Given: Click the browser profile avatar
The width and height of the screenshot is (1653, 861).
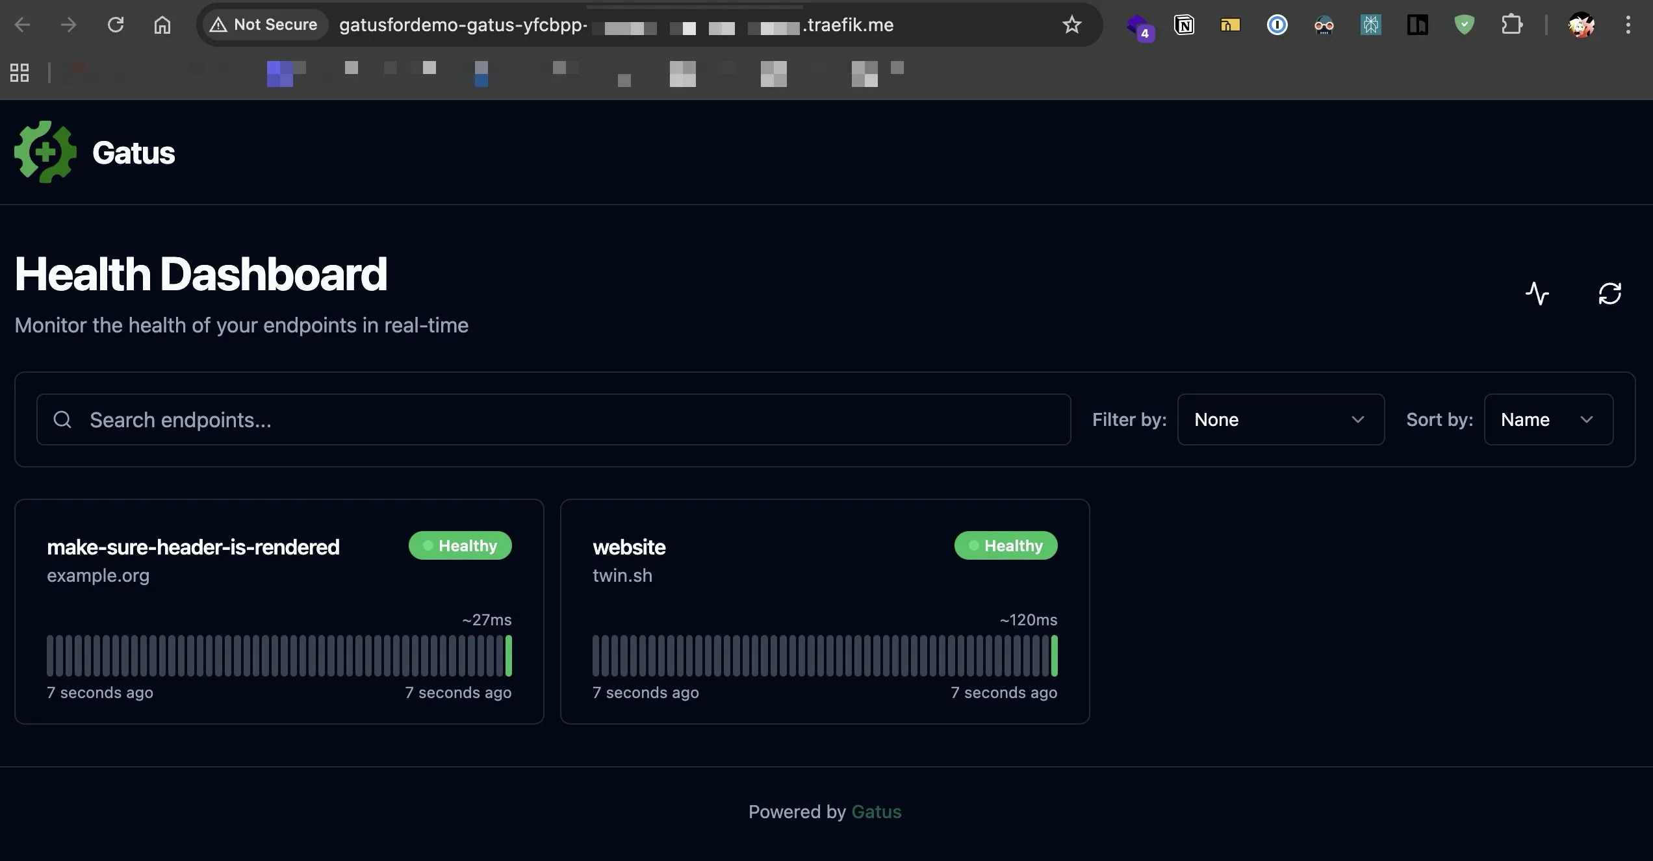Looking at the screenshot, I should (x=1582, y=25).
